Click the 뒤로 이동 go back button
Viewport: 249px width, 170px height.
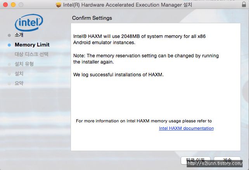pyautogui.click(x=195, y=160)
